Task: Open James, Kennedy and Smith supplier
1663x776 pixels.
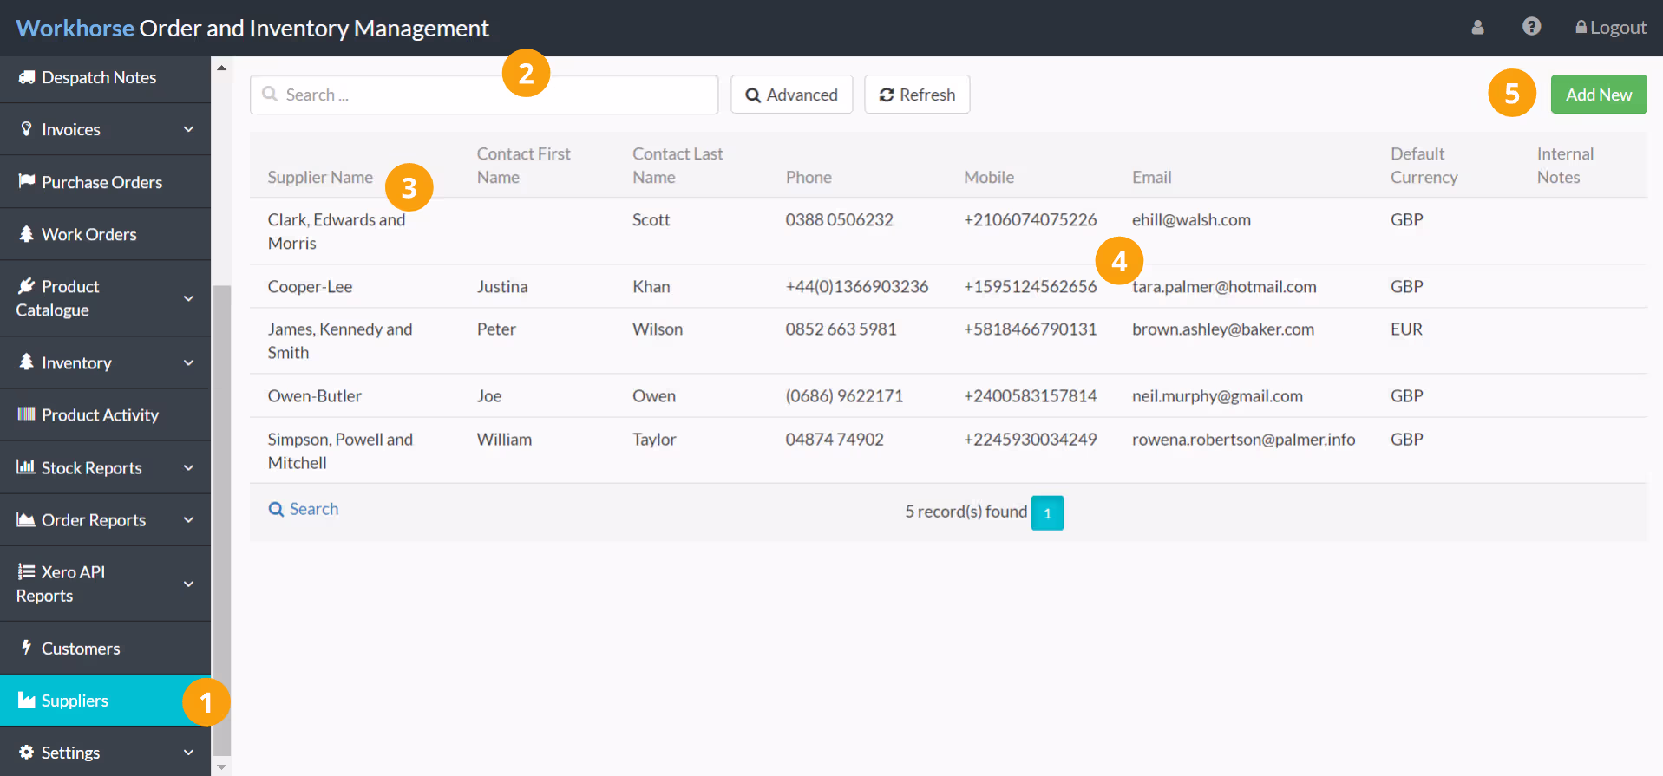Action: tap(948, 341)
